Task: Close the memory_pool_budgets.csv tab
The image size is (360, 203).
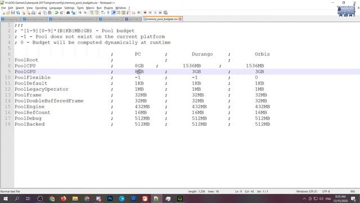Action: click(x=180, y=19)
